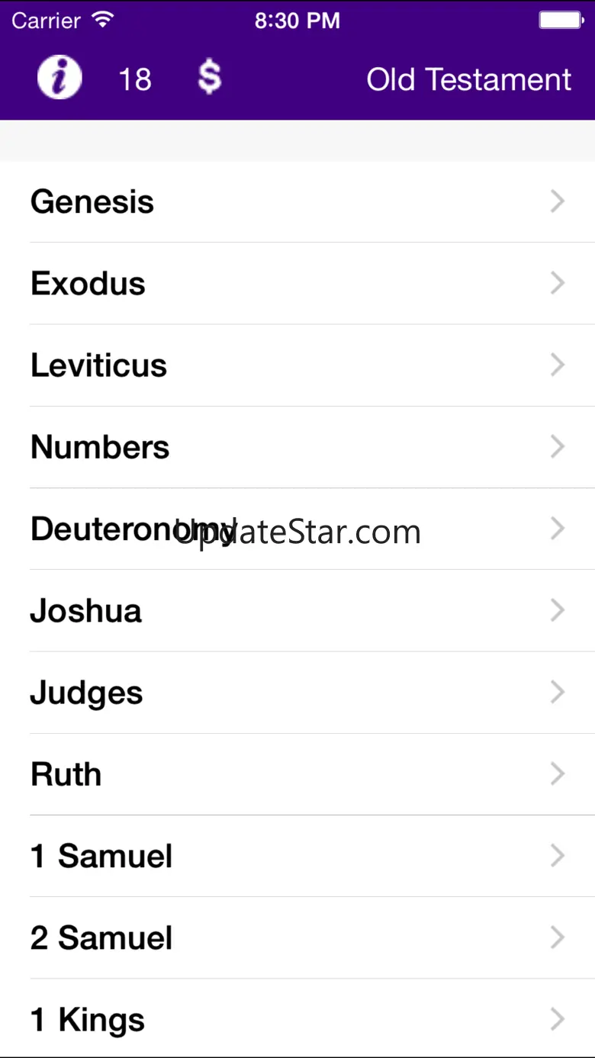
Task: Tap the chevron beside 2 Samuel
Action: point(558,937)
